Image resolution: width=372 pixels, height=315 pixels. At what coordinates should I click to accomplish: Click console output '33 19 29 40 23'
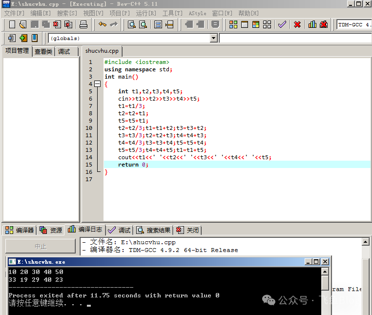(36, 280)
